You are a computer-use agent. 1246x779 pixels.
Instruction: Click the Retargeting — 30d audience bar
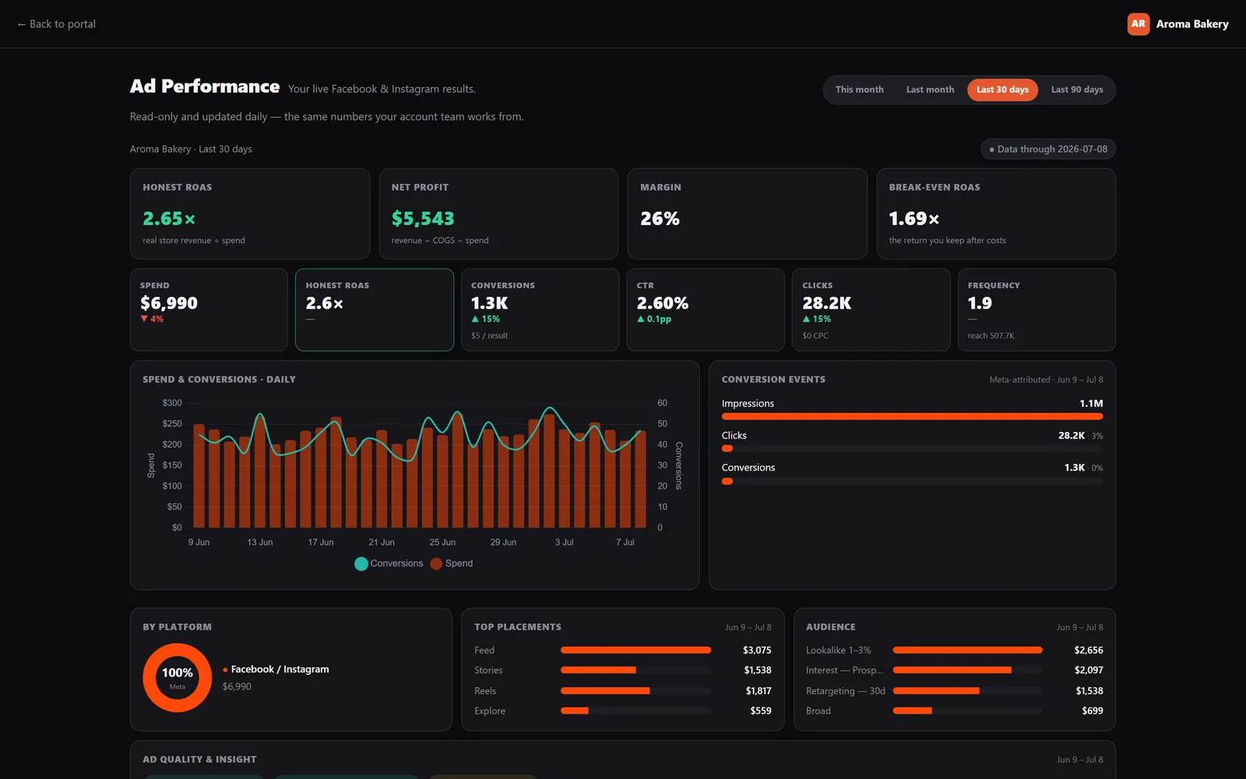pyautogui.click(x=967, y=691)
